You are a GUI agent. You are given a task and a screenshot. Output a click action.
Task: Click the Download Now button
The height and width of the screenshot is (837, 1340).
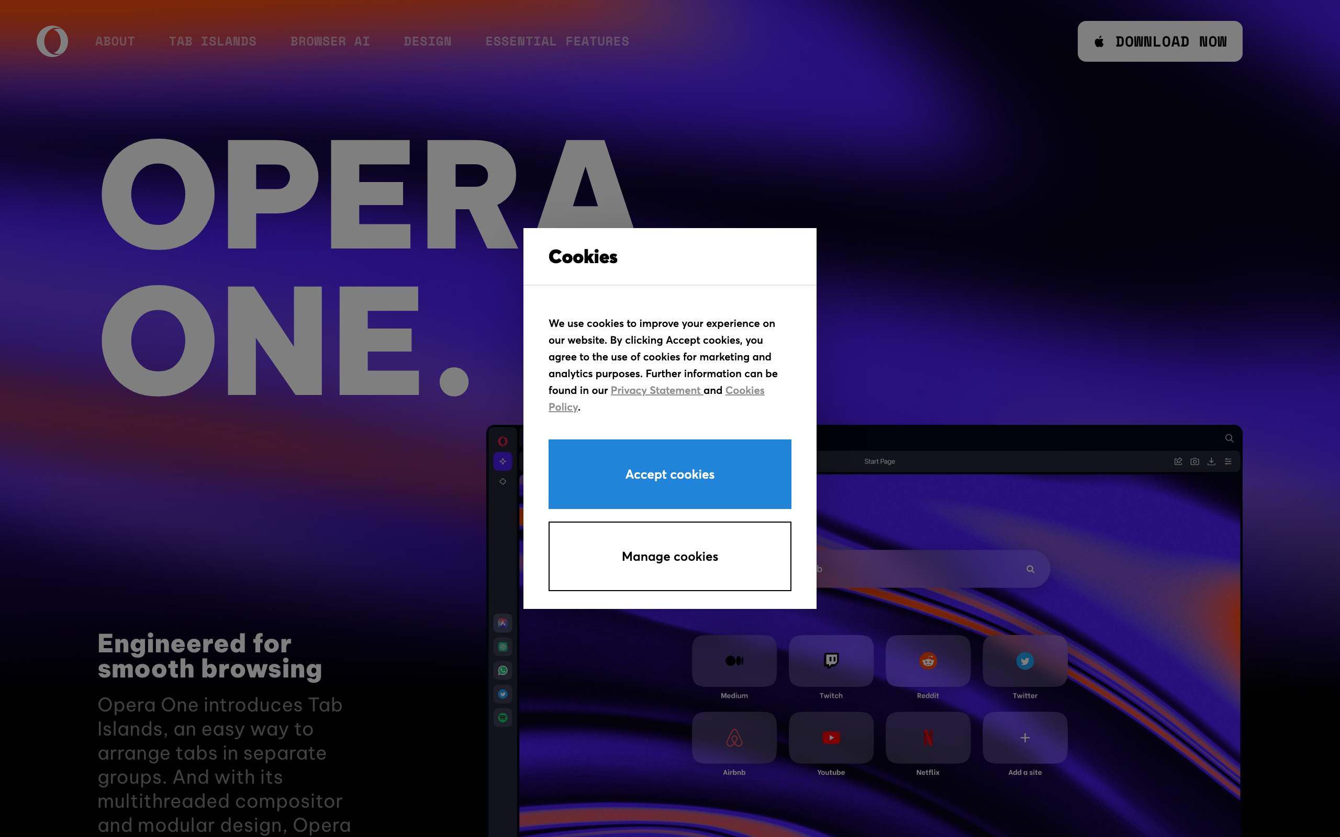pyautogui.click(x=1158, y=40)
